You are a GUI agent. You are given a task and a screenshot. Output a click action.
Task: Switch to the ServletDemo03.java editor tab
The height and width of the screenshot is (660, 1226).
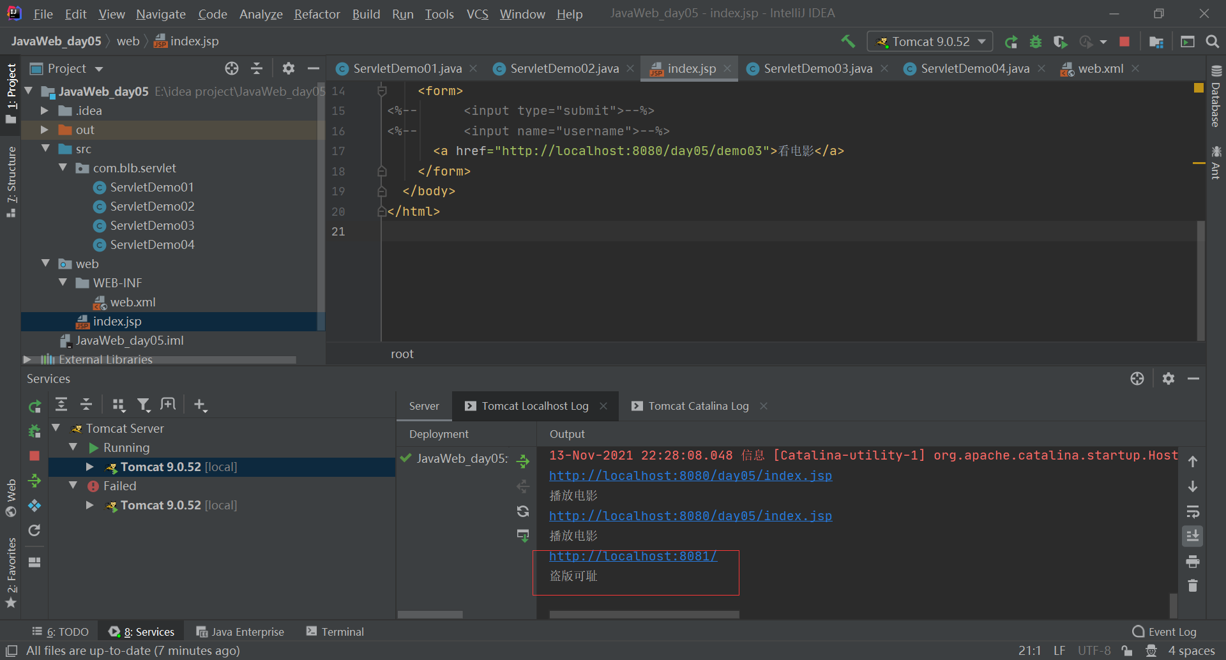coord(817,68)
